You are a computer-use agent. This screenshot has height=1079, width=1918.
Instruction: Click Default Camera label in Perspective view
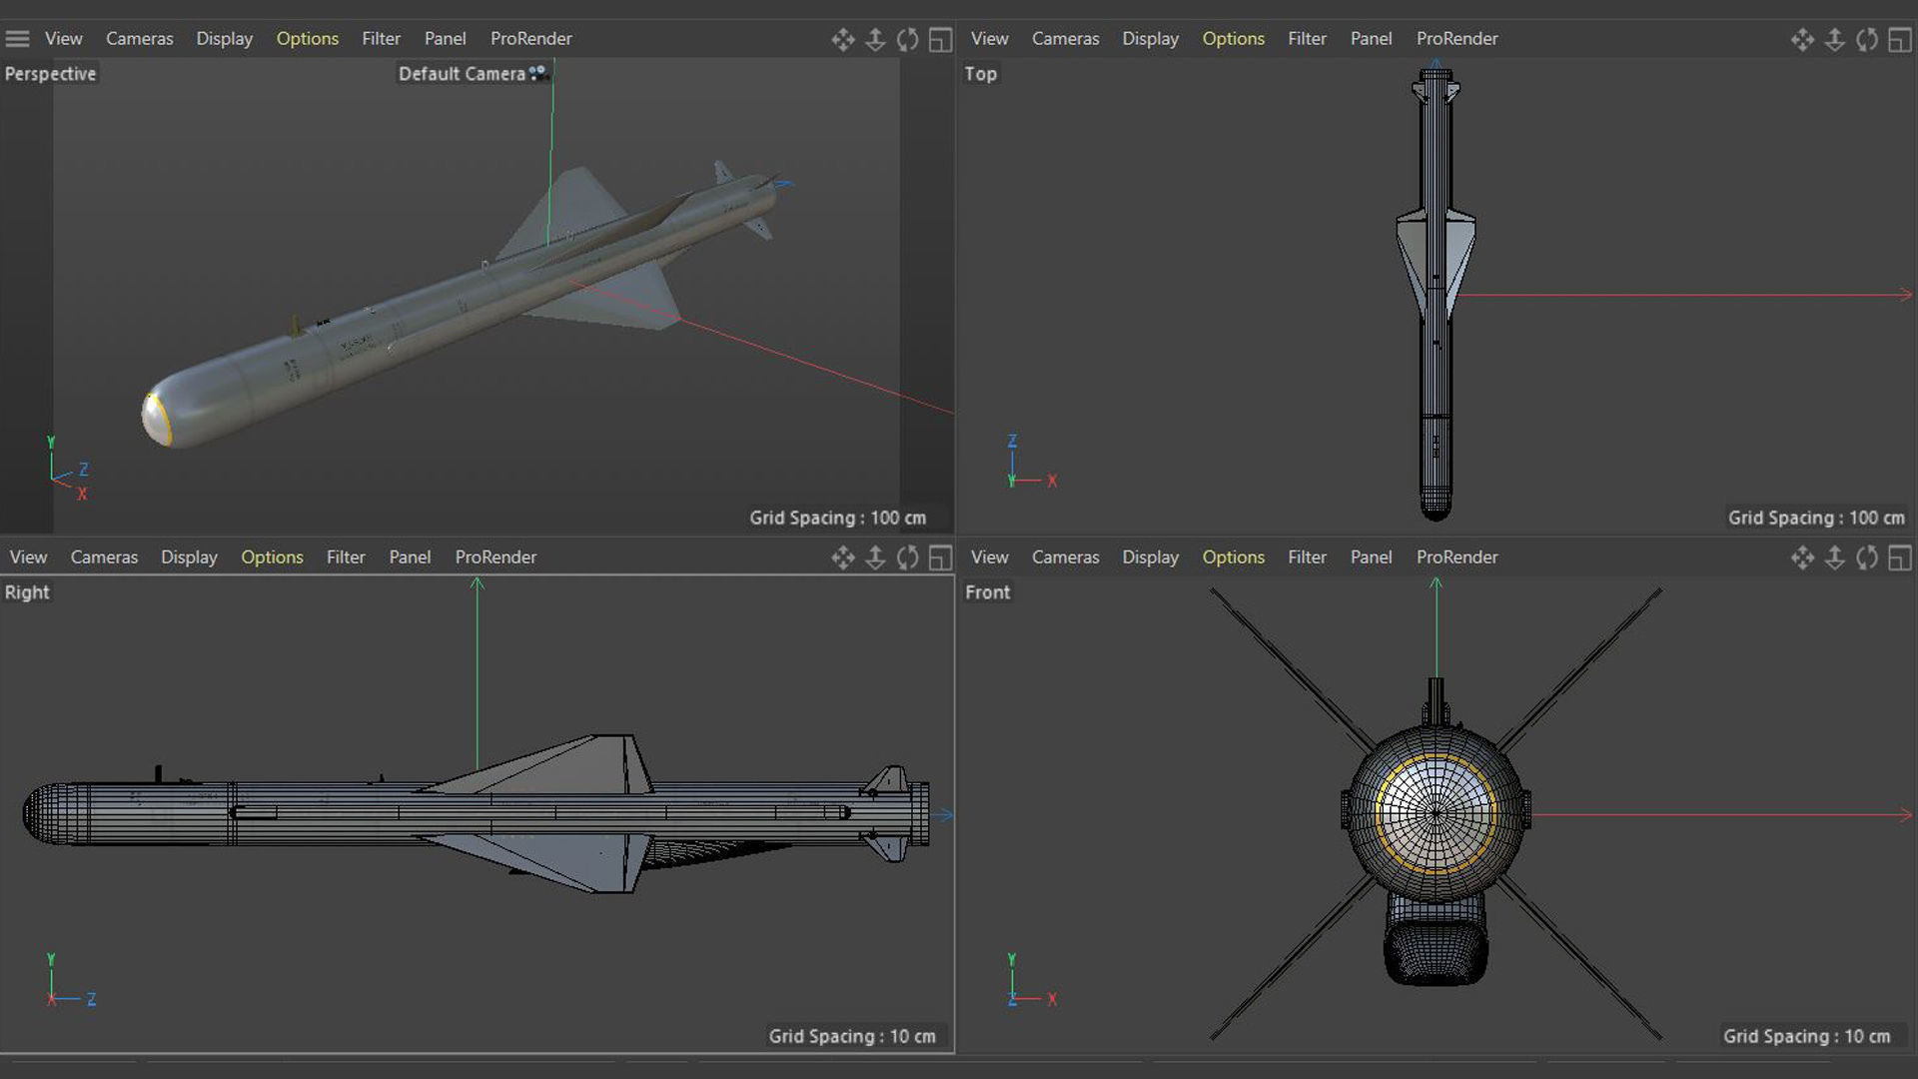click(462, 74)
